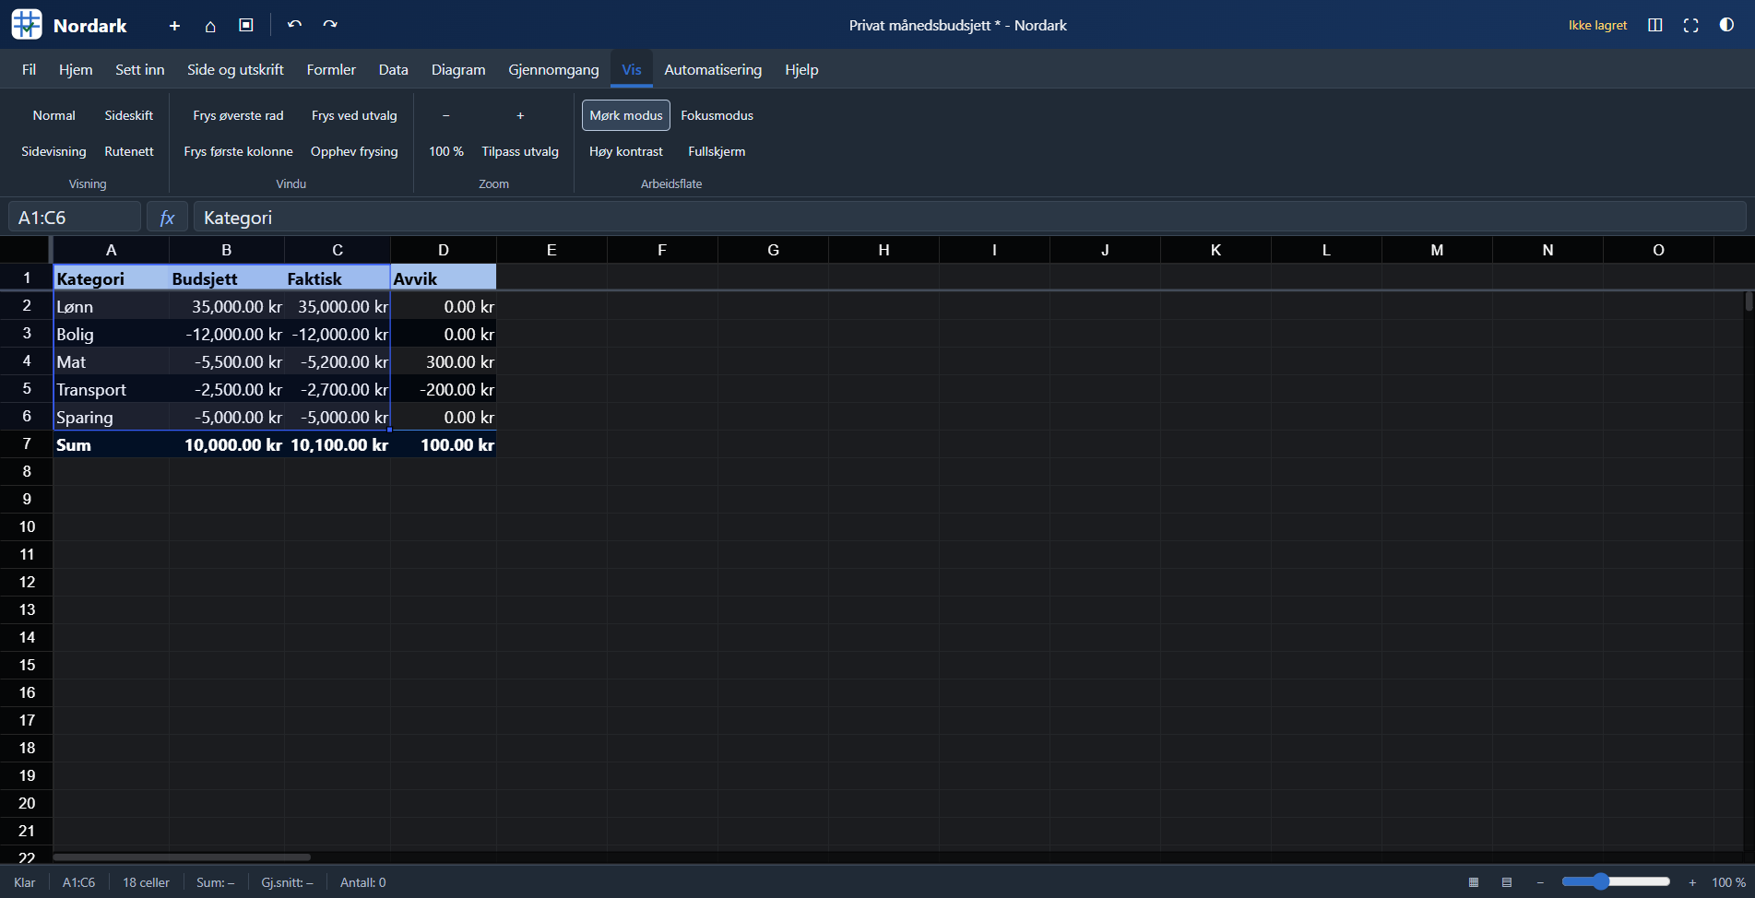Viewport: 1755px width, 898px height.
Task: Select cell Transport
Action: pyautogui.click(x=112, y=389)
